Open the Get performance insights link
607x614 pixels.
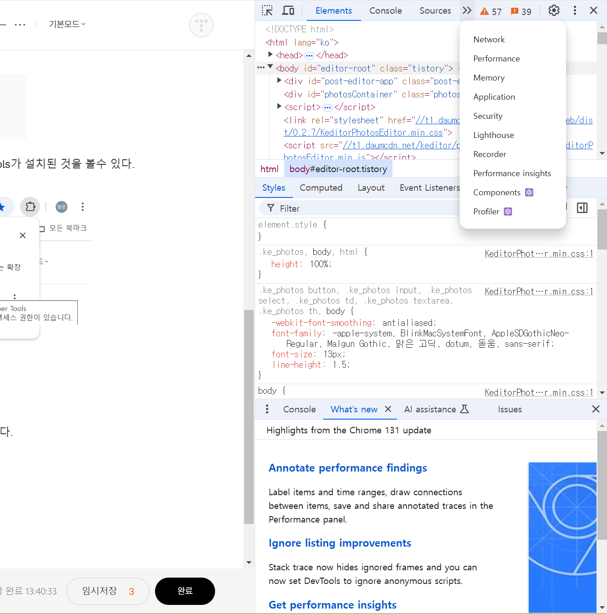[332, 605]
